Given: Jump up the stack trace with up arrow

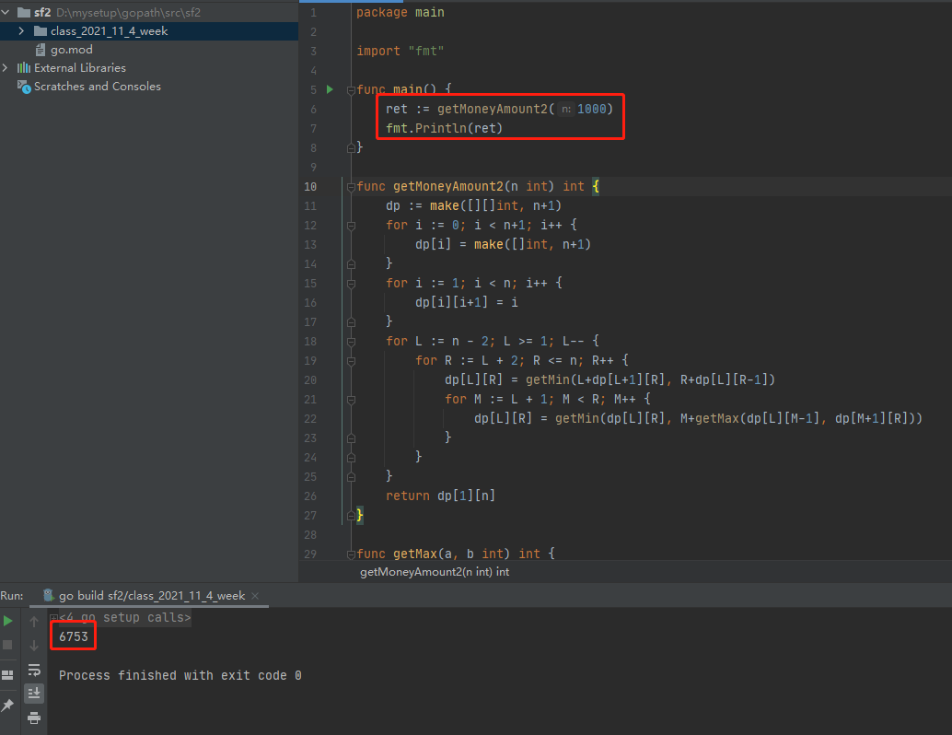Looking at the screenshot, I should [x=34, y=621].
